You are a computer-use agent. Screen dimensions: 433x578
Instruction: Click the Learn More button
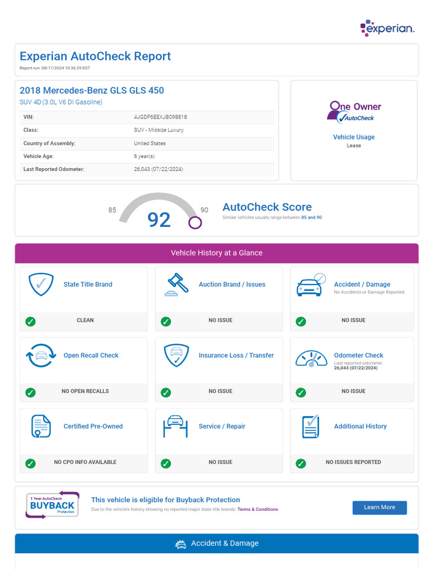[x=379, y=507]
